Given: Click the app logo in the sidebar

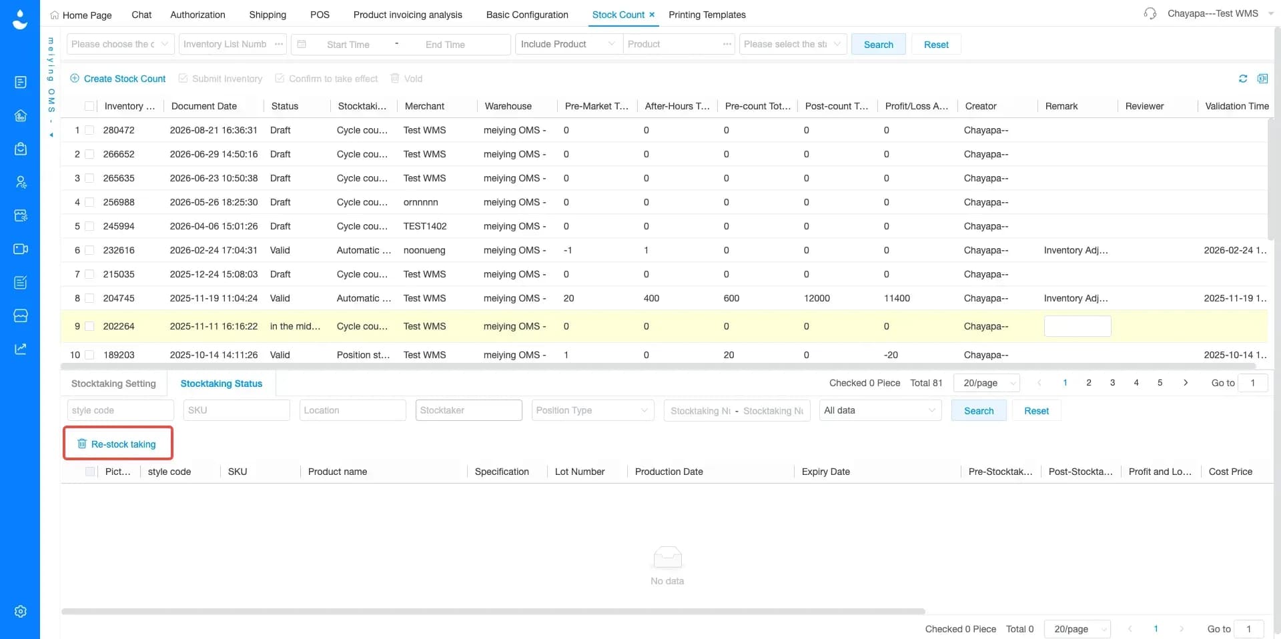Looking at the screenshot, I should [x=20, y=20].
